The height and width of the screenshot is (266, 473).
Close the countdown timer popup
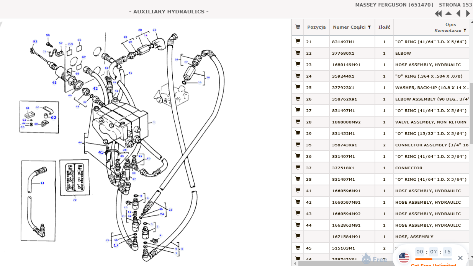(x=460, y=258)
